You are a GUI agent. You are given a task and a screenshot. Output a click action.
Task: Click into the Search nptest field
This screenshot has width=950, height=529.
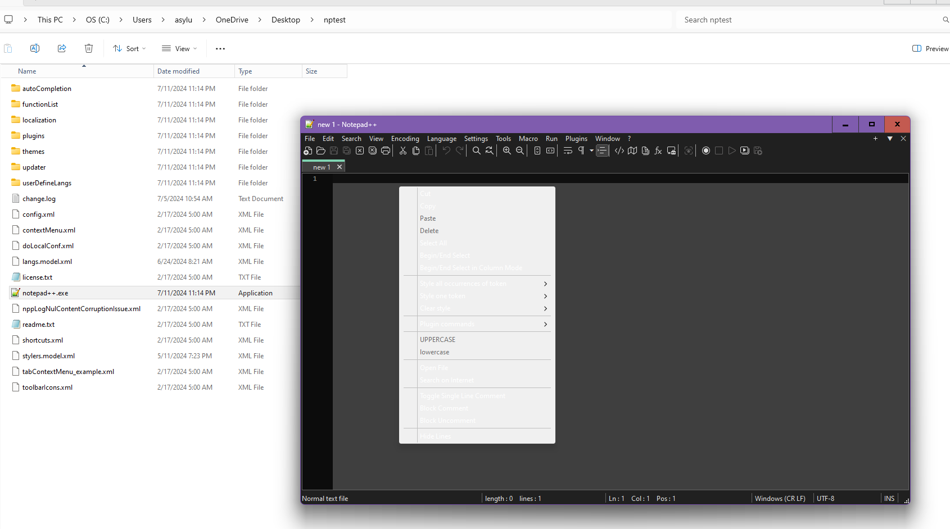pos(809,20)
